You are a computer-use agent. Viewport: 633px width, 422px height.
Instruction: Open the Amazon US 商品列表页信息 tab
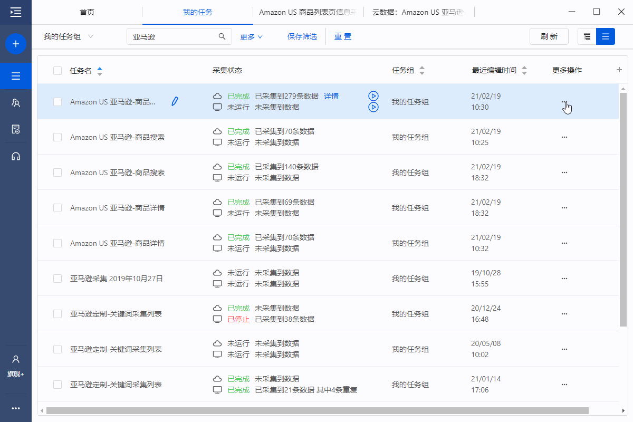click(x=308, y=12)
